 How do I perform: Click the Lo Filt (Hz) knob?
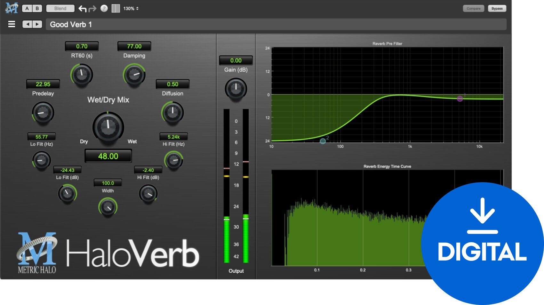coord(42,160)
